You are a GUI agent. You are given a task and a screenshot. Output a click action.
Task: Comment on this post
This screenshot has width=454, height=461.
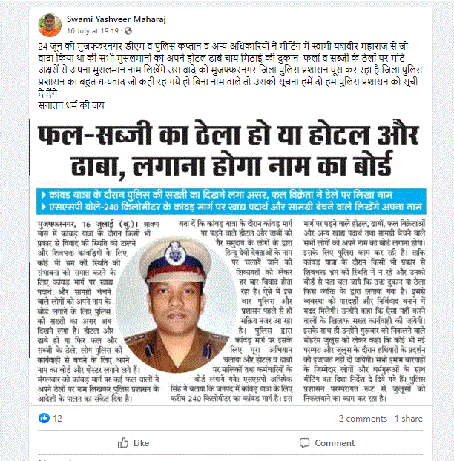pyautogui.click(x=327, y=443)
